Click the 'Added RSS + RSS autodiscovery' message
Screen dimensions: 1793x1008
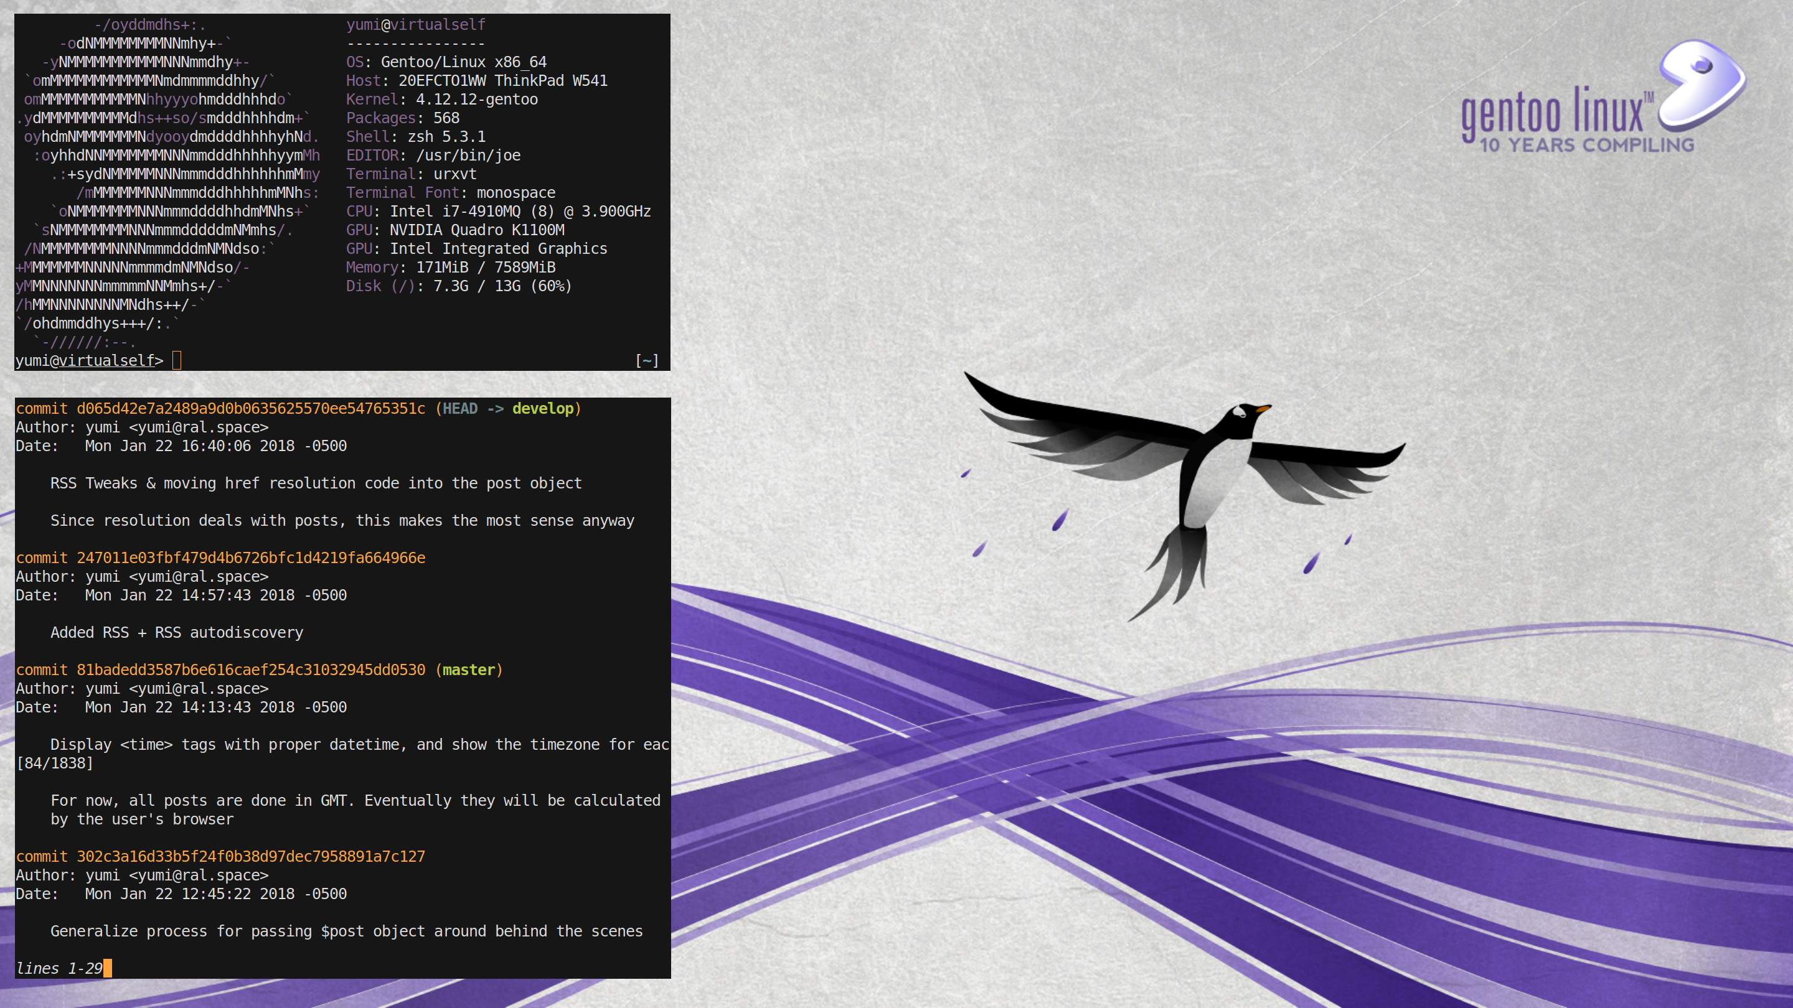(177, 632)
